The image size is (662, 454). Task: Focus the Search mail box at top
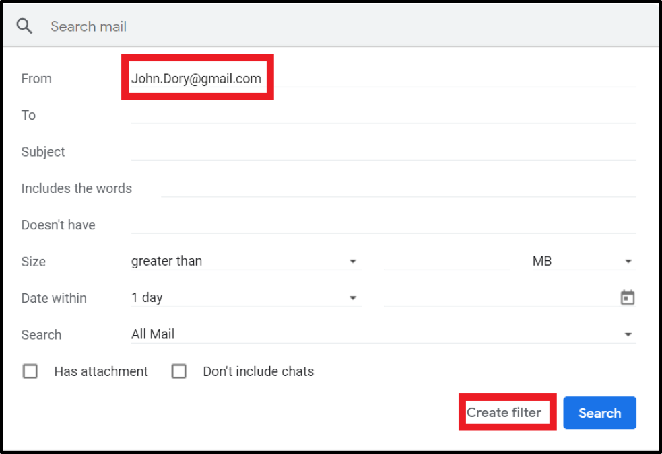(337, 26)
